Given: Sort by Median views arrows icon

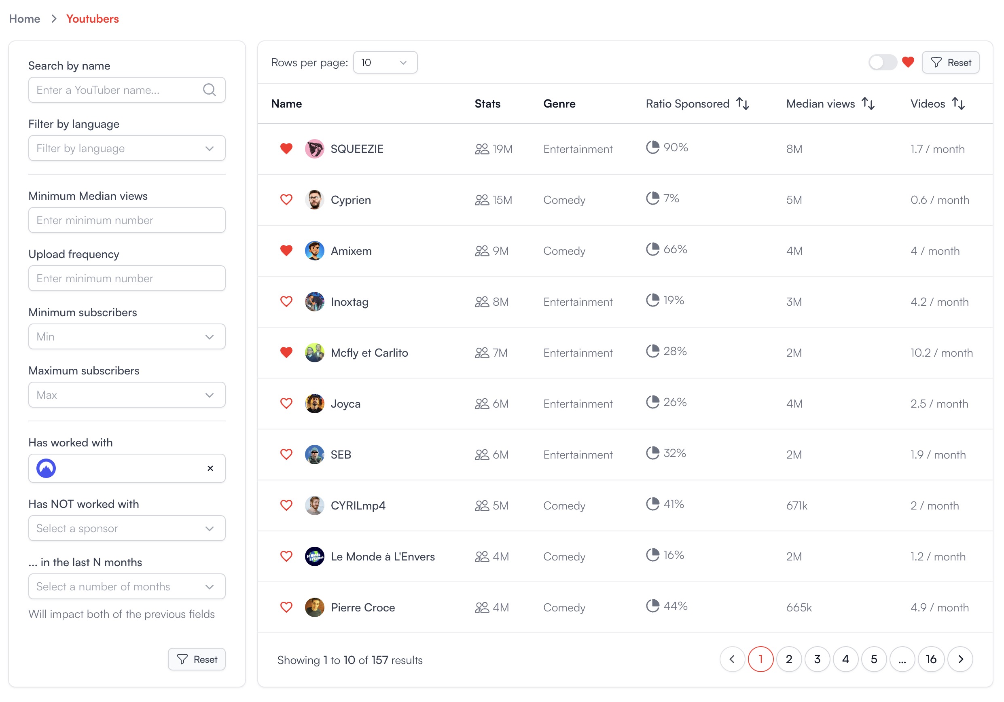Looking at the screenshot, I should click(x=868, y=104).
